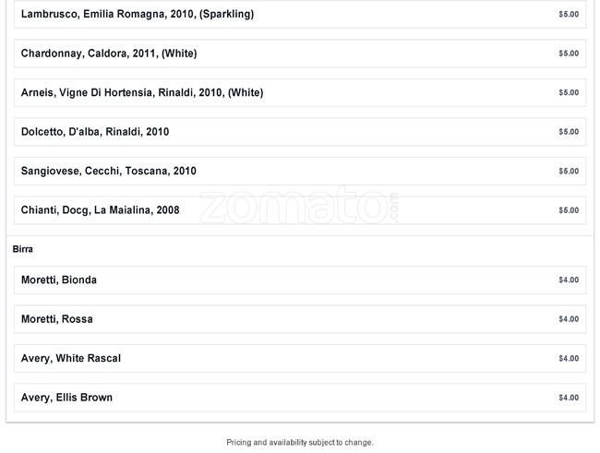The height and width of the screenshot is (453, 600).
Task: Select the Dolcetto, D'alba, Rinaldi, 2010 item
Action: 95,132
